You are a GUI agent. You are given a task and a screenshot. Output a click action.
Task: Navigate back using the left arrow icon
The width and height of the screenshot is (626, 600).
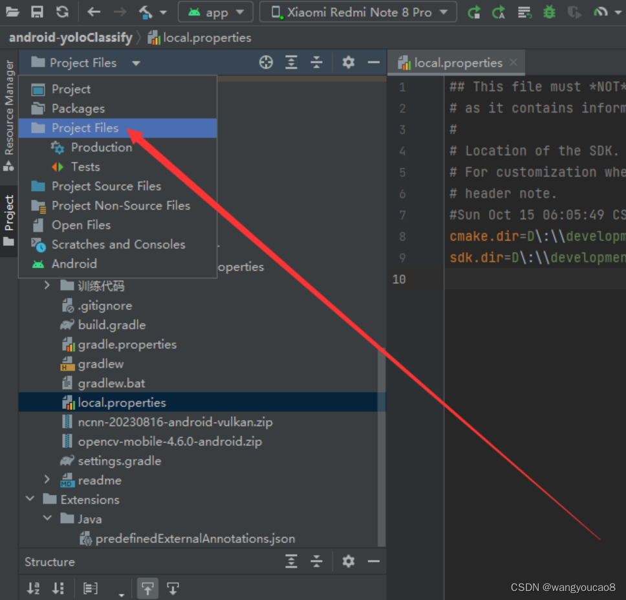93,11
